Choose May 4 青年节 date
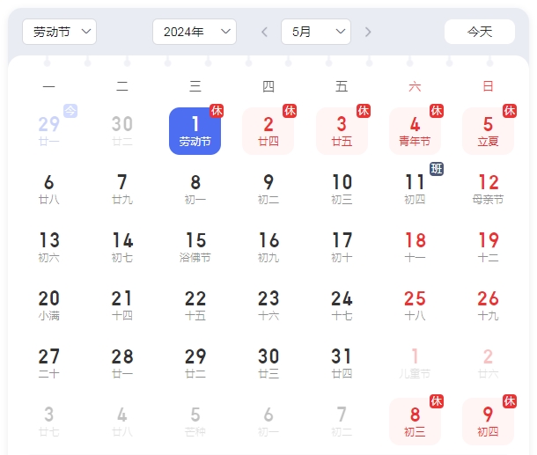537x455 pixels. pyautogui.click(x=415, y=131)
